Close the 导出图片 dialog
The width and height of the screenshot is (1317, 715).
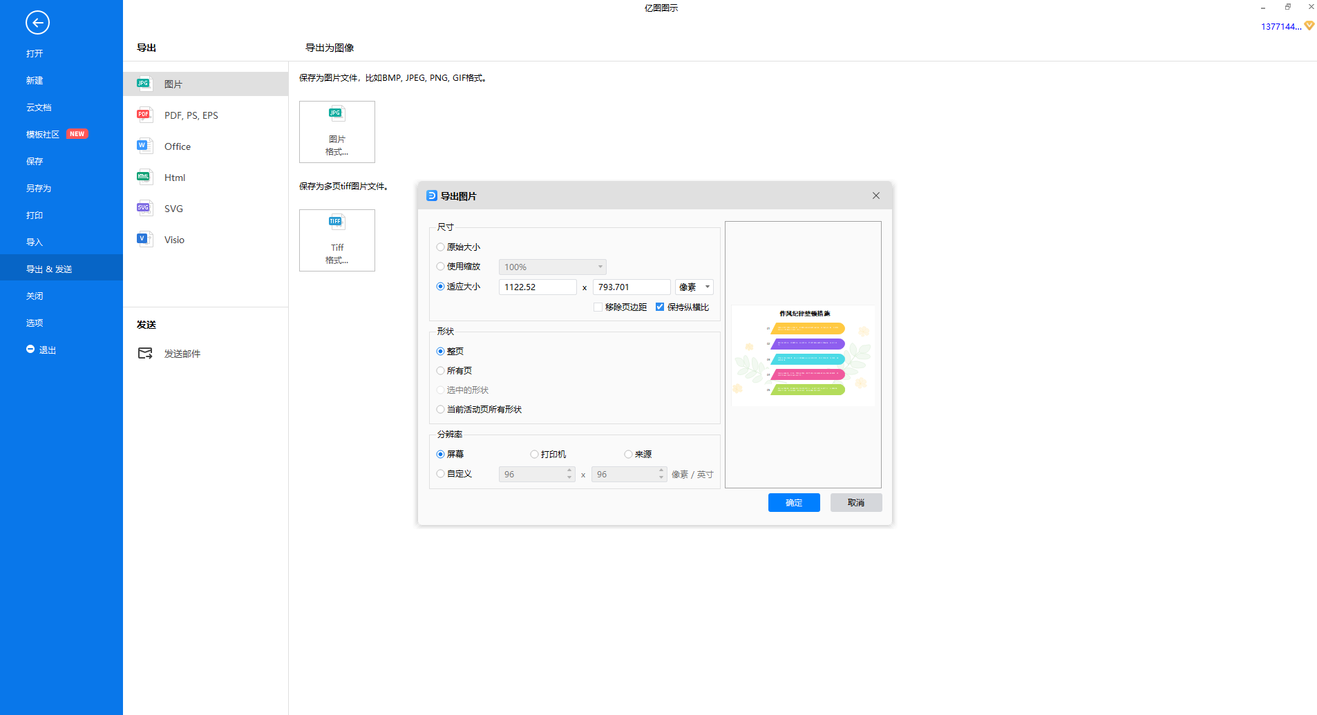pos(876,196)
